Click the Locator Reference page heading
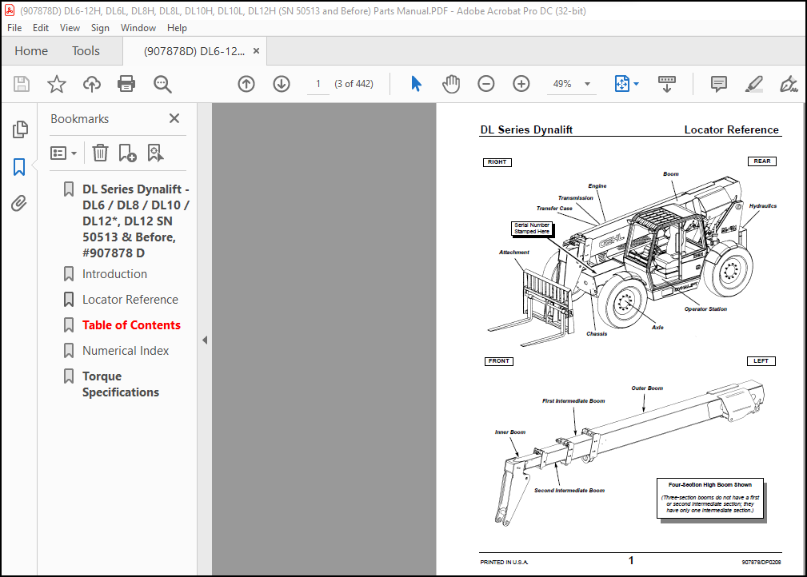Image resolution: width=807 pixels, height=577 pixels. click(731, 129)
